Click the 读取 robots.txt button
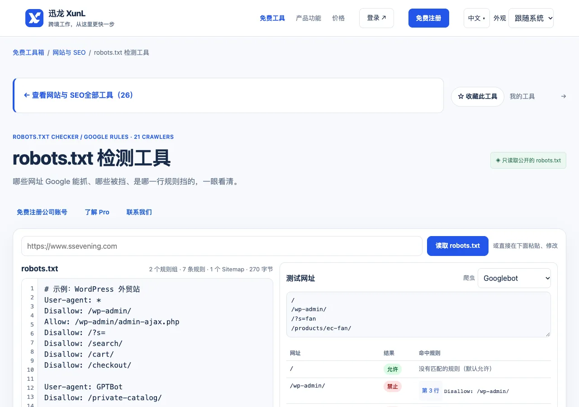This screenshot has width=579, height=407. 458,246
